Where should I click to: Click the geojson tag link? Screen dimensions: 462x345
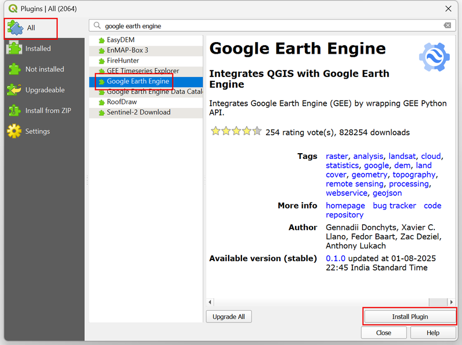tap(387, 193)
